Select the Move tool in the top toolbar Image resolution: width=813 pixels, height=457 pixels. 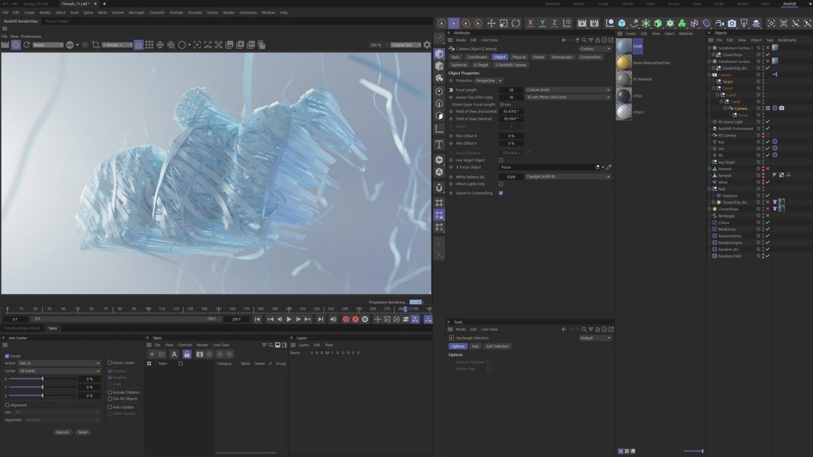(491, 23)
